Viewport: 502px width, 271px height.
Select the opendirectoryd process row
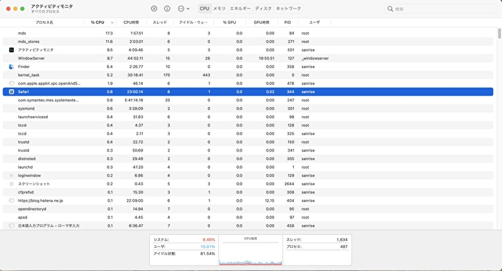(248, 209)
